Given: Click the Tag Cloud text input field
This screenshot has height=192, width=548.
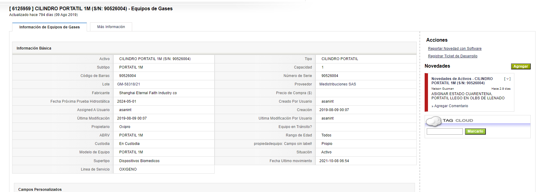Looking at the screenshot, I should tap(445, 131).
